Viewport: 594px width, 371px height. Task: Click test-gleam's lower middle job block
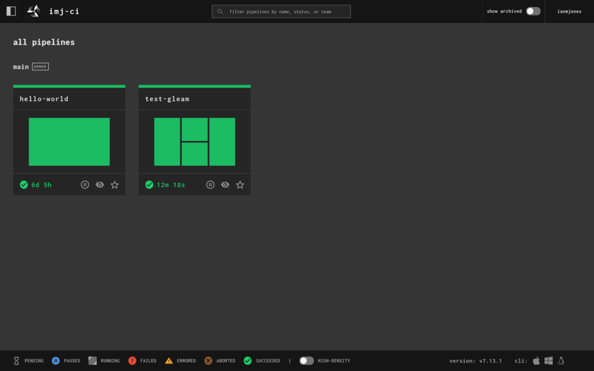click(x=195, y=154)
